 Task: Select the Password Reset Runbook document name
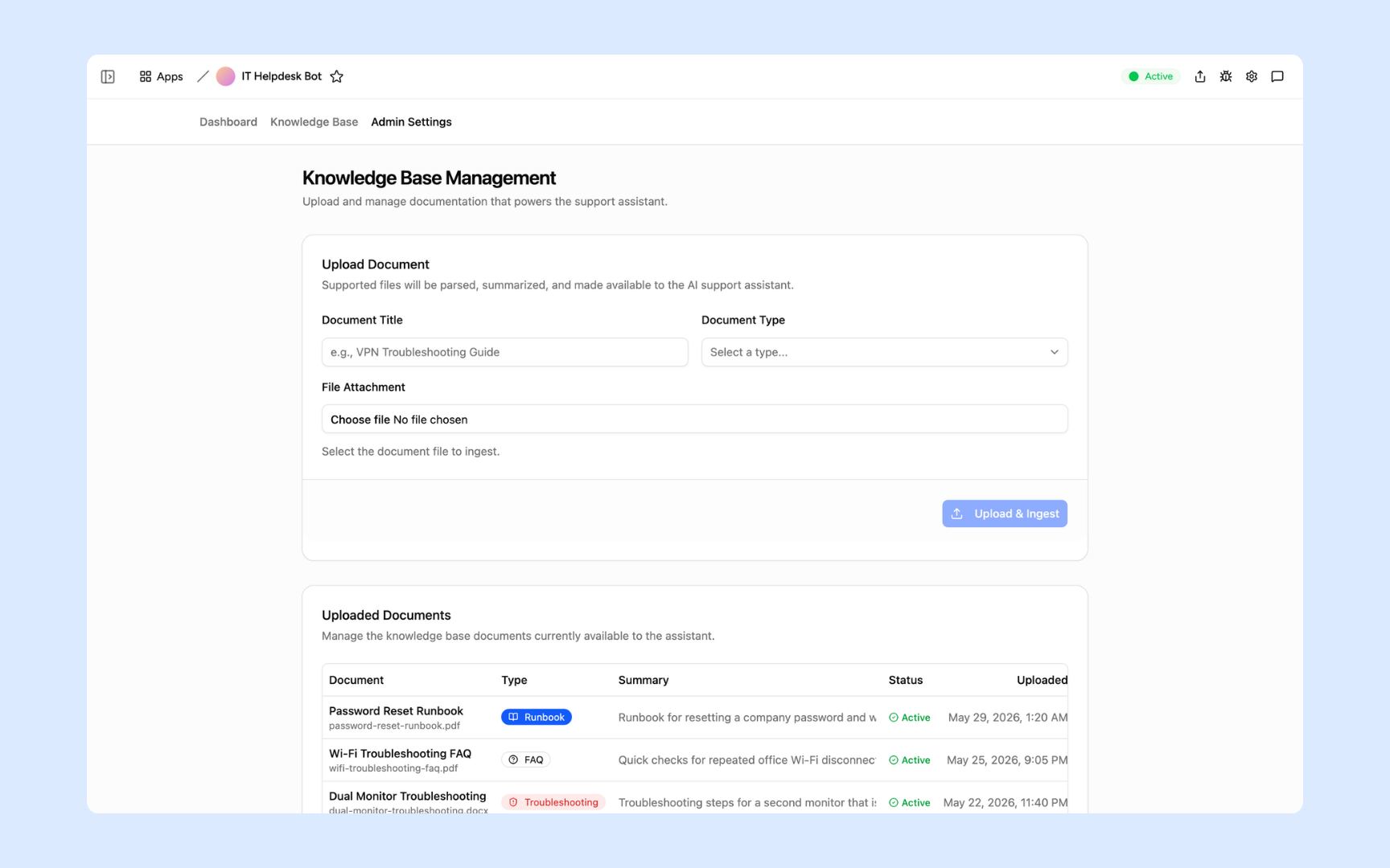pos(396,710)
